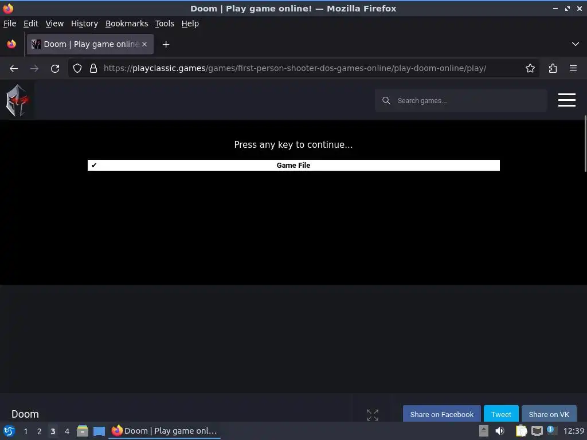Viewport: 587px width, 440px height.
Task: Bookmark this page with the star
Action: (530, 69)
